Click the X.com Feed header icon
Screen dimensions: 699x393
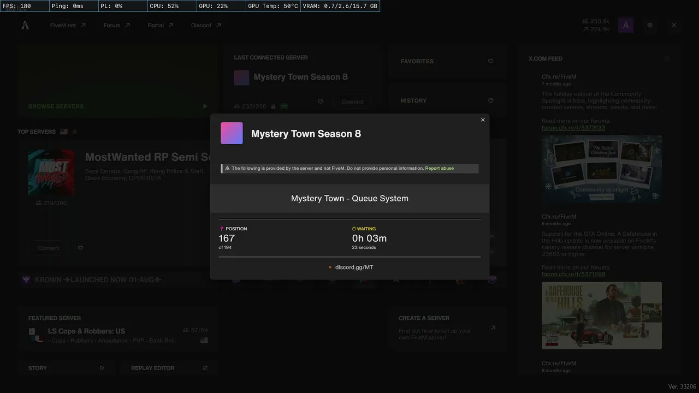click(667, 58)
